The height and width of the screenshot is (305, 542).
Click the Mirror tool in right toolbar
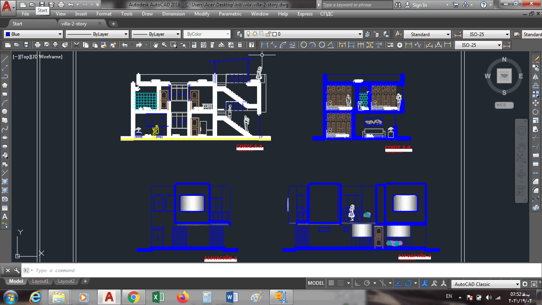pos(536,77)
